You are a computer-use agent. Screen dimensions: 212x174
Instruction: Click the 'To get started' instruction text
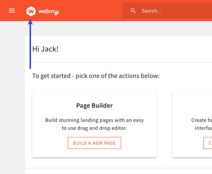coord(96,76)
